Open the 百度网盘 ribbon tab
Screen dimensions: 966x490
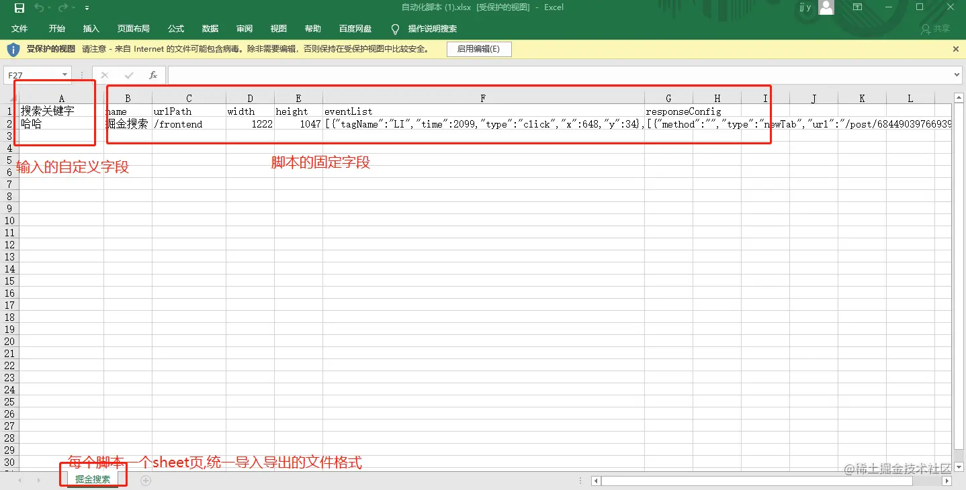tap(355, 29)
